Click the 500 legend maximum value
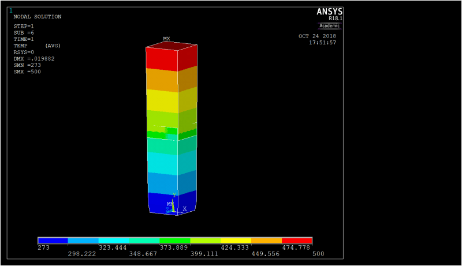The height and width of the screenshot is (266, 462). pos(318,254)
